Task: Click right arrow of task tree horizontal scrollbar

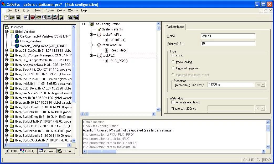Action: pos(154,114)
